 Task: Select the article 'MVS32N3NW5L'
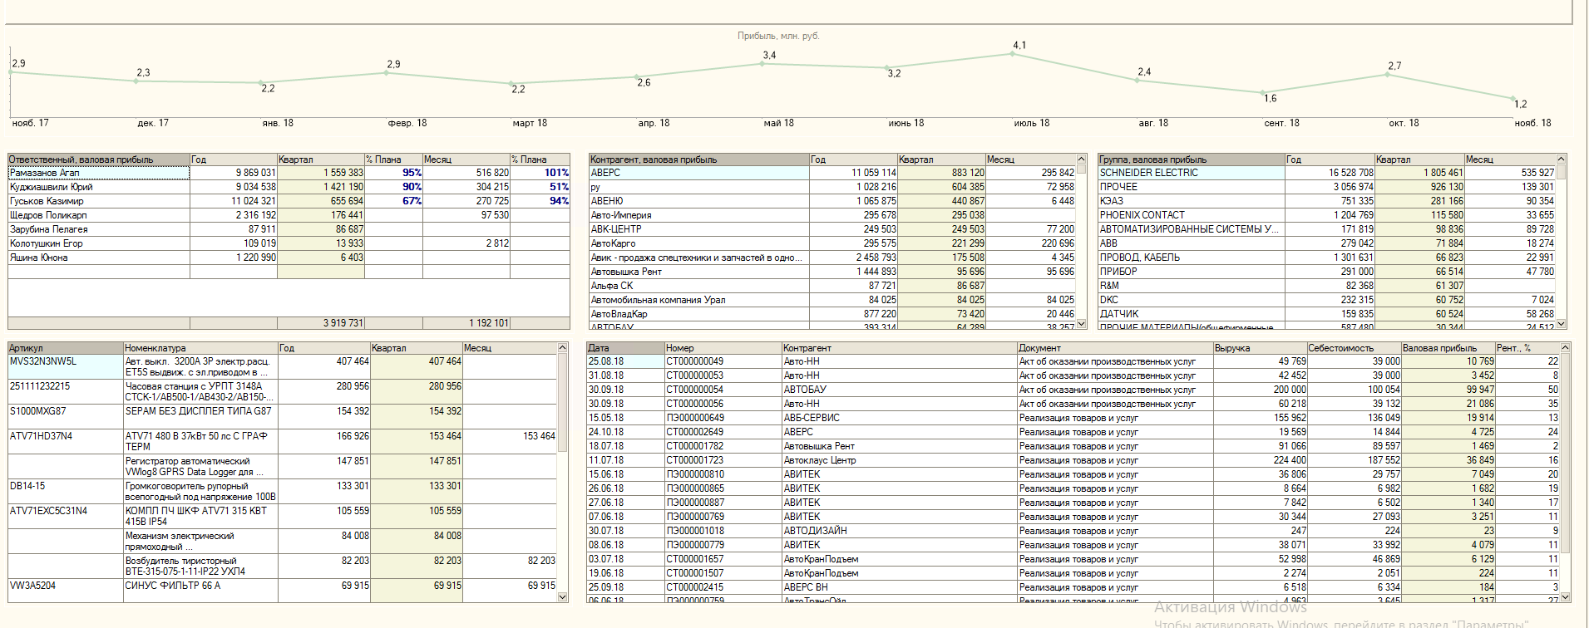coord(66,366)
